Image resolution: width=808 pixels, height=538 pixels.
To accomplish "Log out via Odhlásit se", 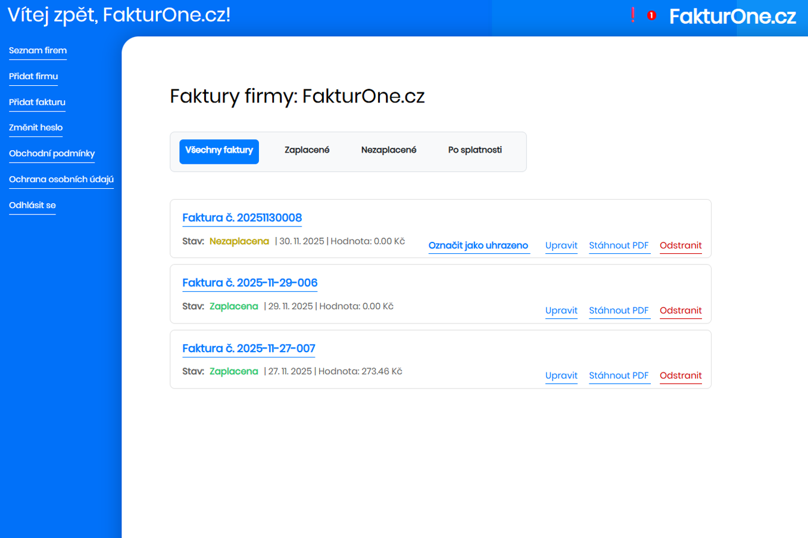I will (x=32, y=205).
